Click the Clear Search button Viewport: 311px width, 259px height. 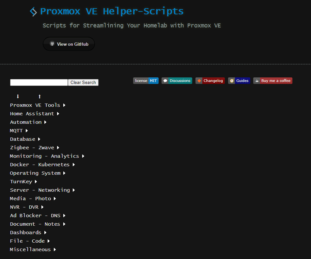(83, 82)
